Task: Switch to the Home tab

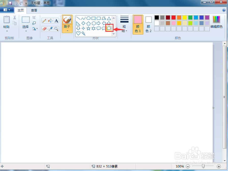Action: coord(21,10)
